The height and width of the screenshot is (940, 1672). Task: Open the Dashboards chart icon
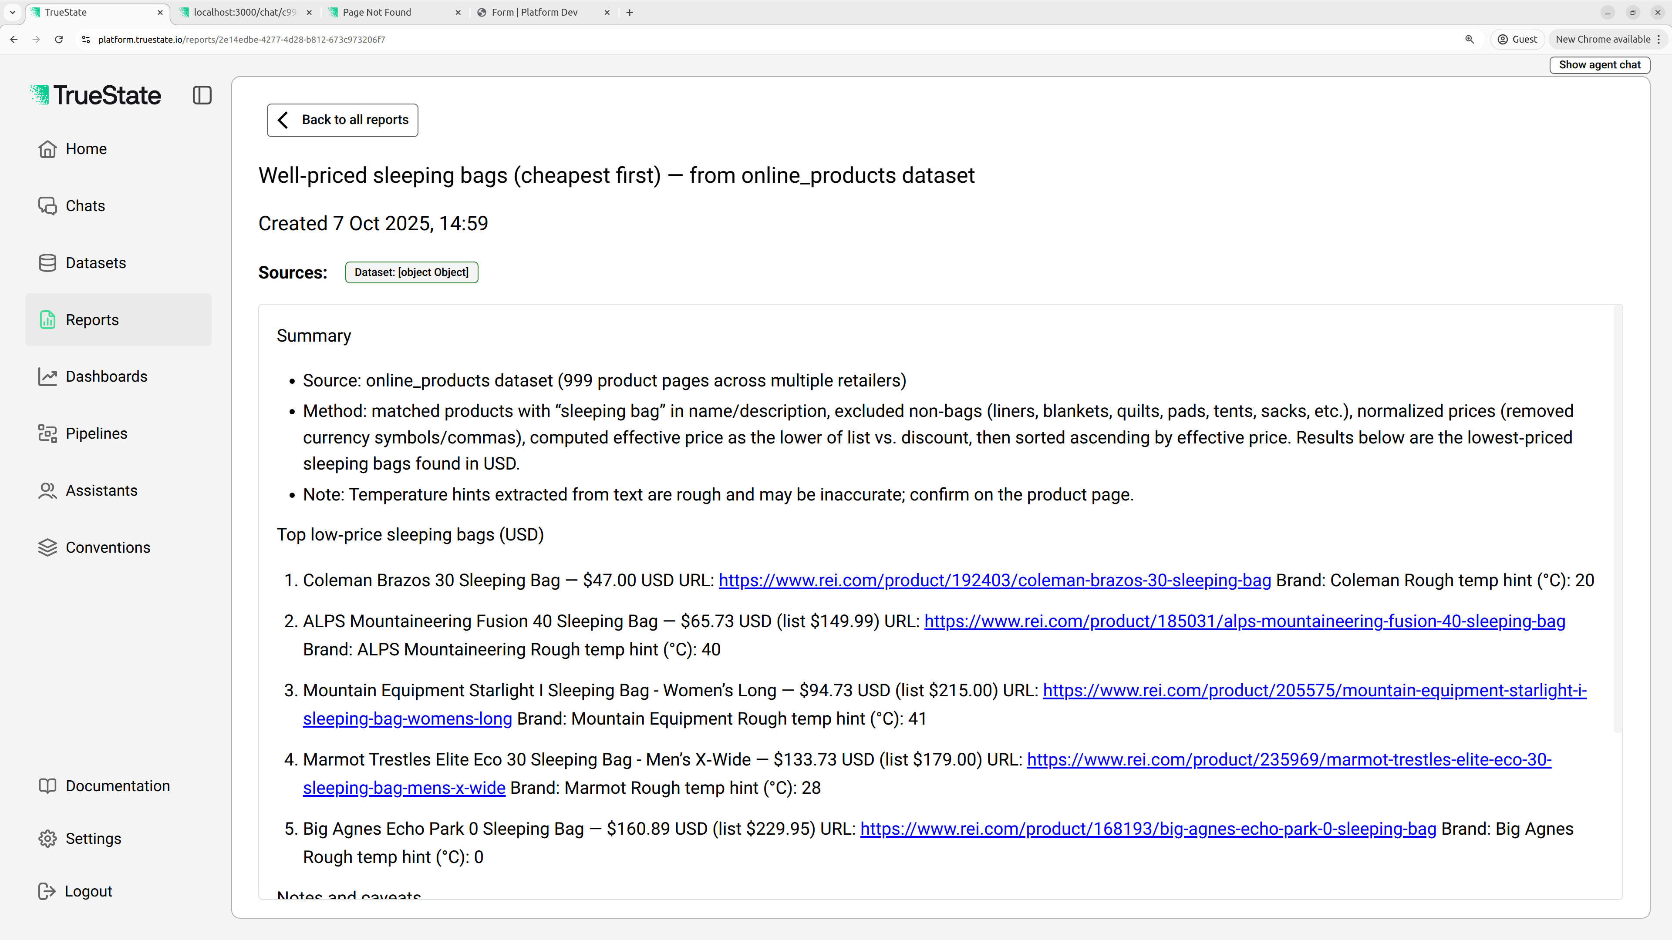tap(47, 377)
